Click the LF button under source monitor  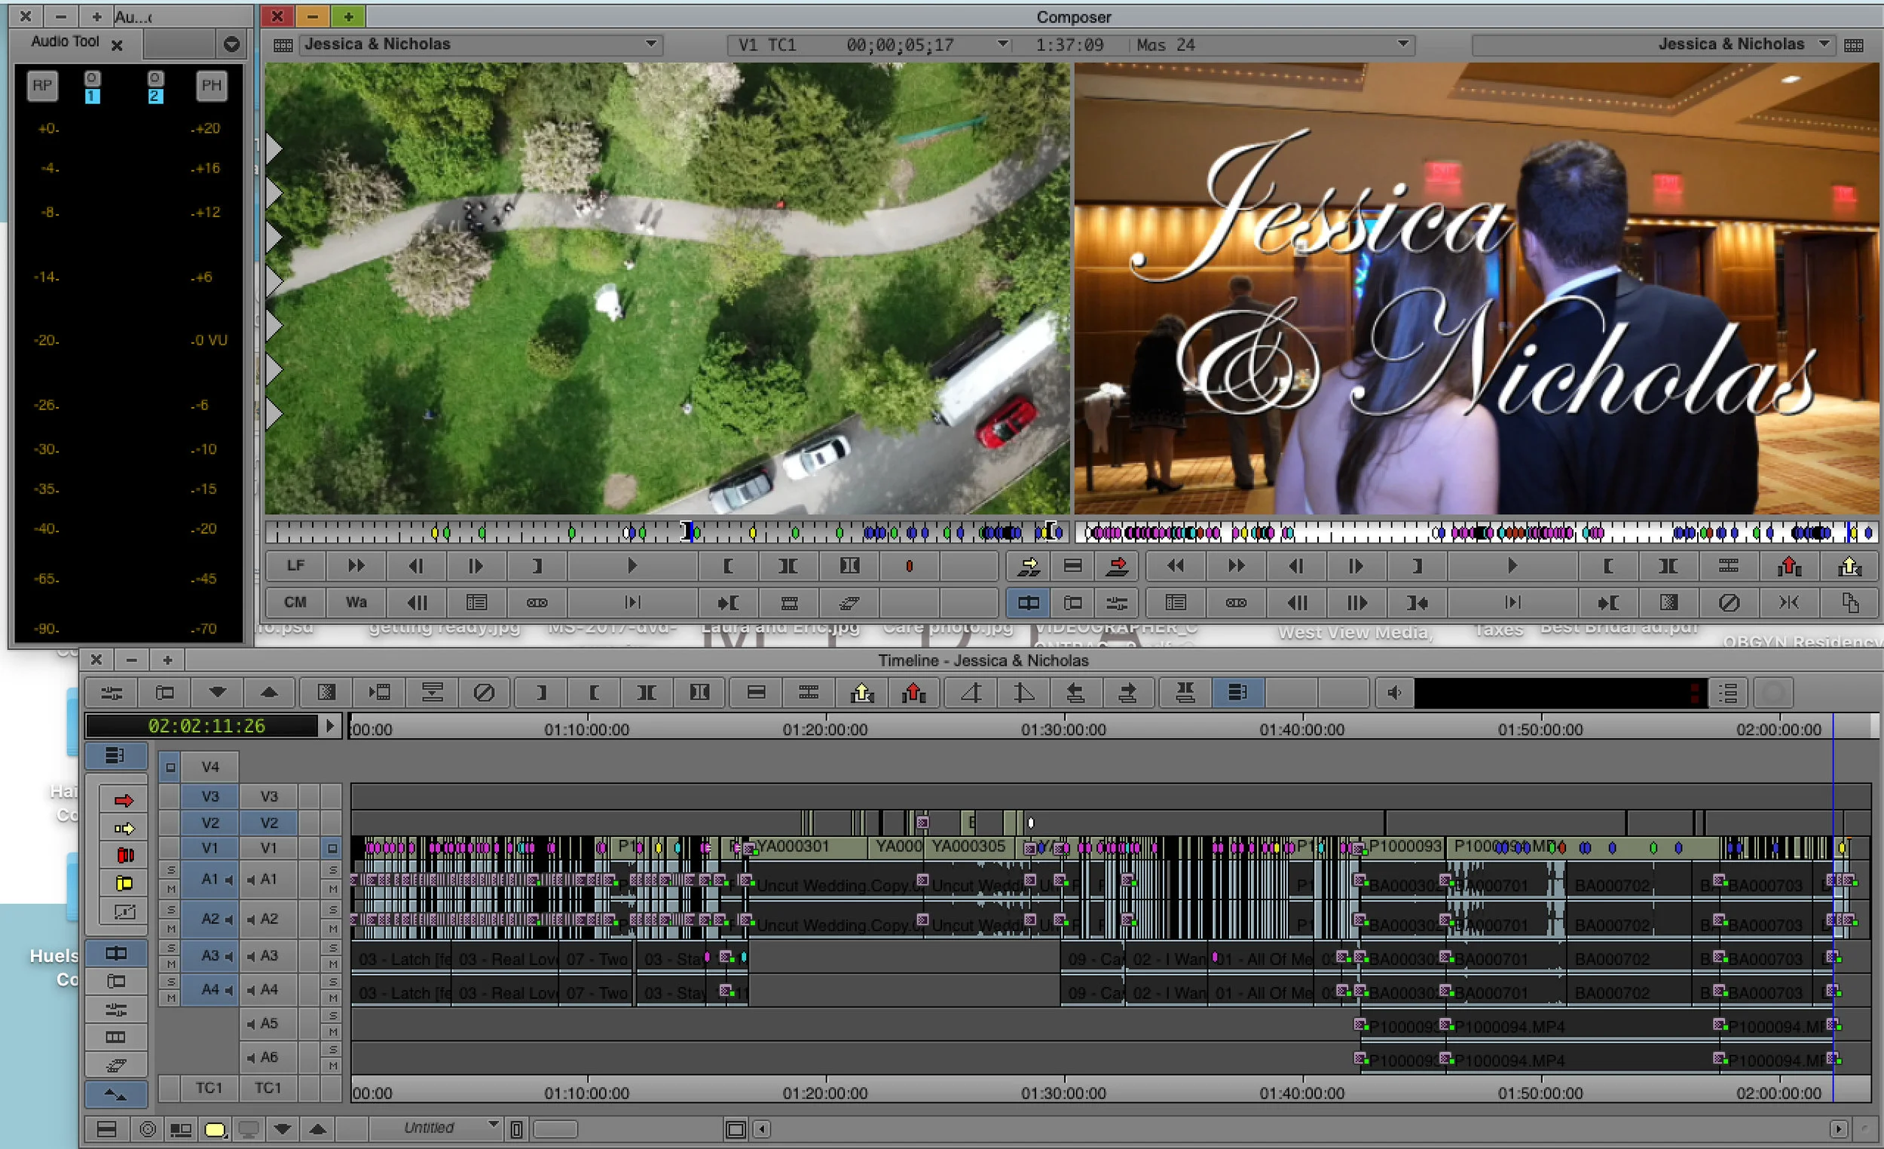pyautogui.click(x=295, y=566)
